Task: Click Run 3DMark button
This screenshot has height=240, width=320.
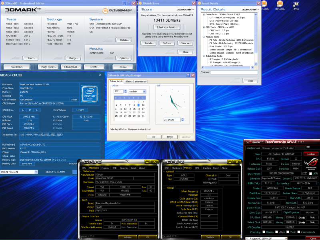Action: [x=17, y=67]
